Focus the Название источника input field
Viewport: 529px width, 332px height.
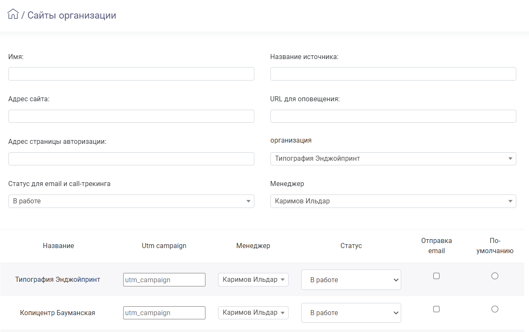tap(393, 74)
